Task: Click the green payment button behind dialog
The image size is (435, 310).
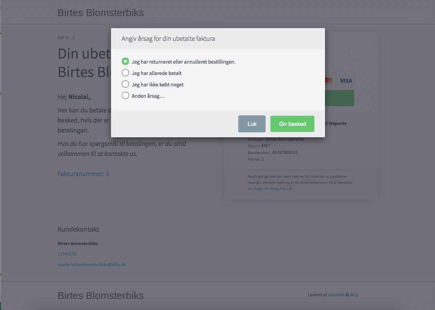Action: tap(339, 98)
